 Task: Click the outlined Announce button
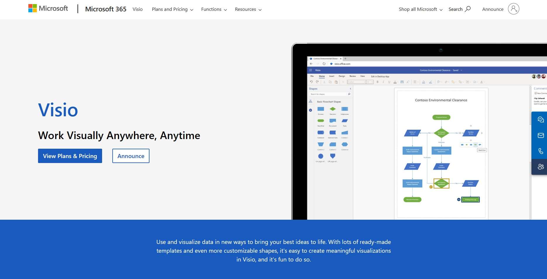pos(131,156)
